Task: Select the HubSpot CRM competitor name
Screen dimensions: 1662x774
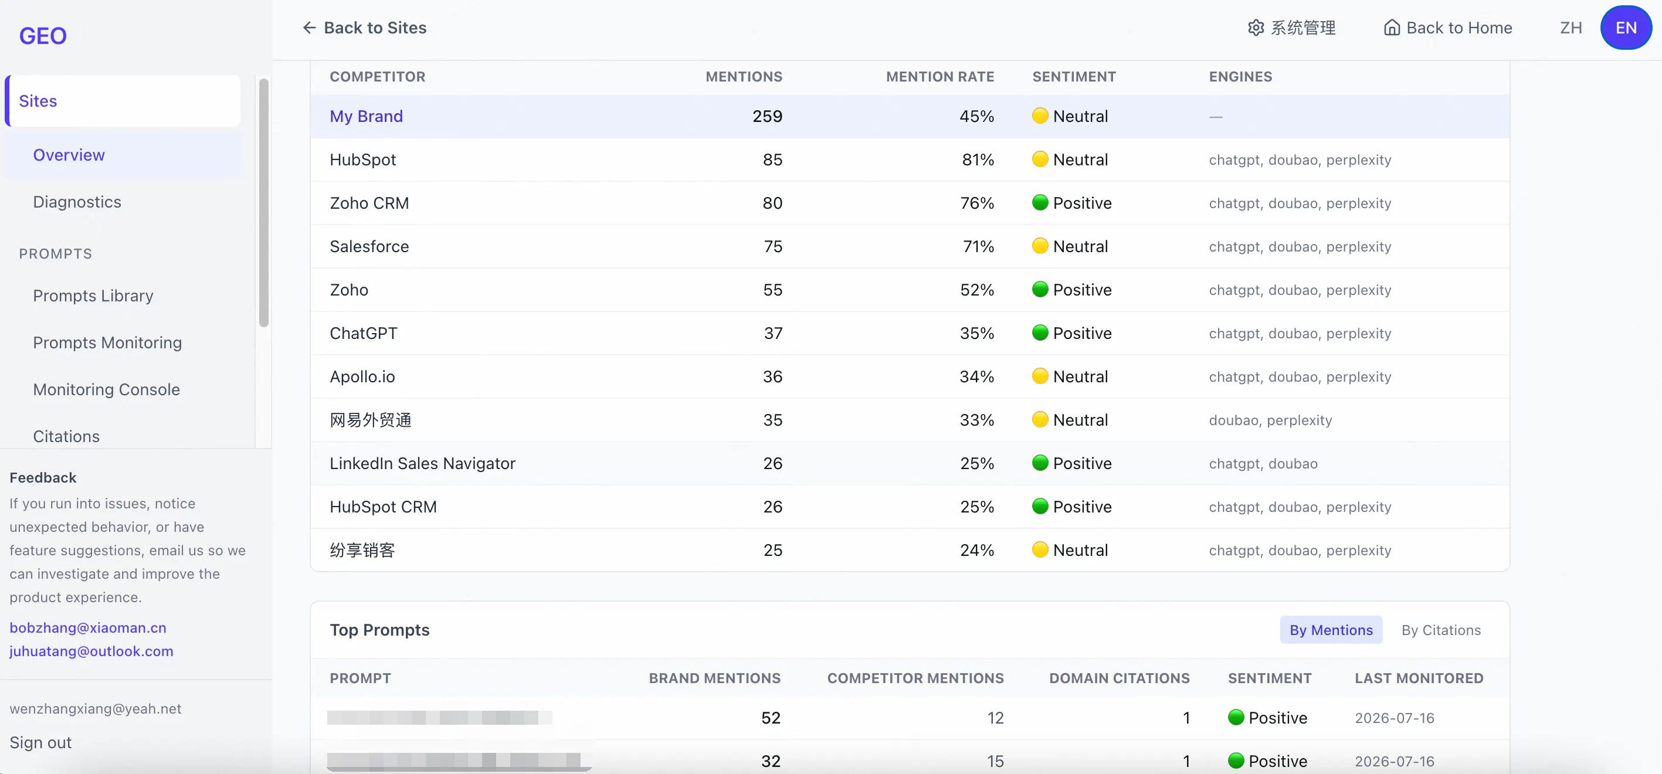Action: point(383,507)
